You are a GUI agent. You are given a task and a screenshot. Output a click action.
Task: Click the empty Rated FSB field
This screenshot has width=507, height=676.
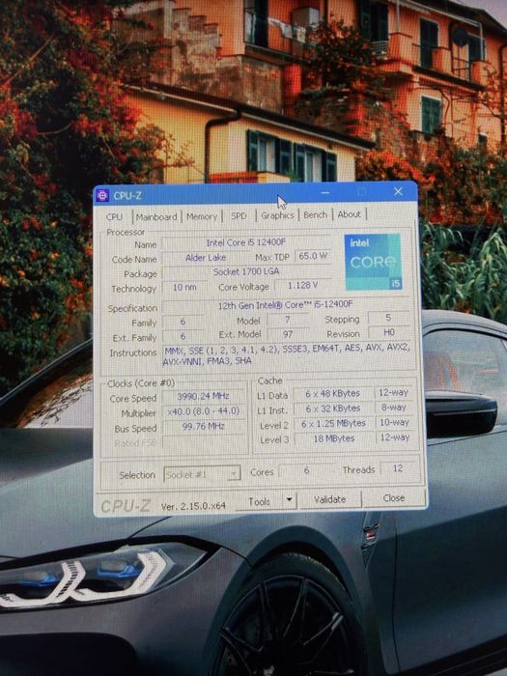tap(204, 441)
